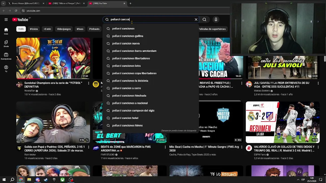The height and width of the screenshot is (183, 326).
Task: Open Roin teoke channel avatar
Action: pos(19,148)
